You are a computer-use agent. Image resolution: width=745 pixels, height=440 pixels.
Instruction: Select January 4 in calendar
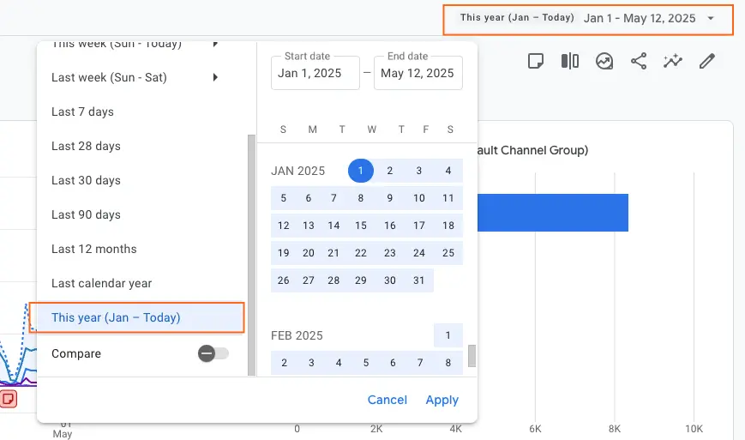coord(448,171)
